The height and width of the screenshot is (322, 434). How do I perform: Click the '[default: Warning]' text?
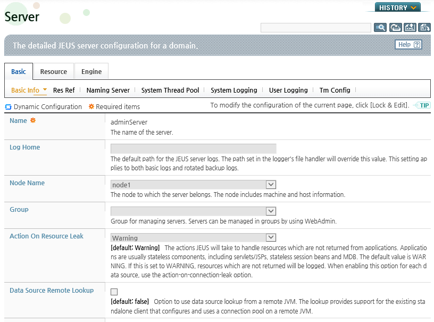point(135,247)
